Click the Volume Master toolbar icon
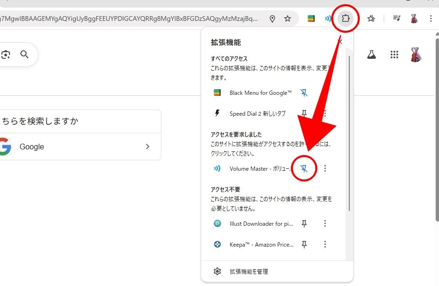The height and width of the screenshot is (286, 439). [x=327, y=18]
